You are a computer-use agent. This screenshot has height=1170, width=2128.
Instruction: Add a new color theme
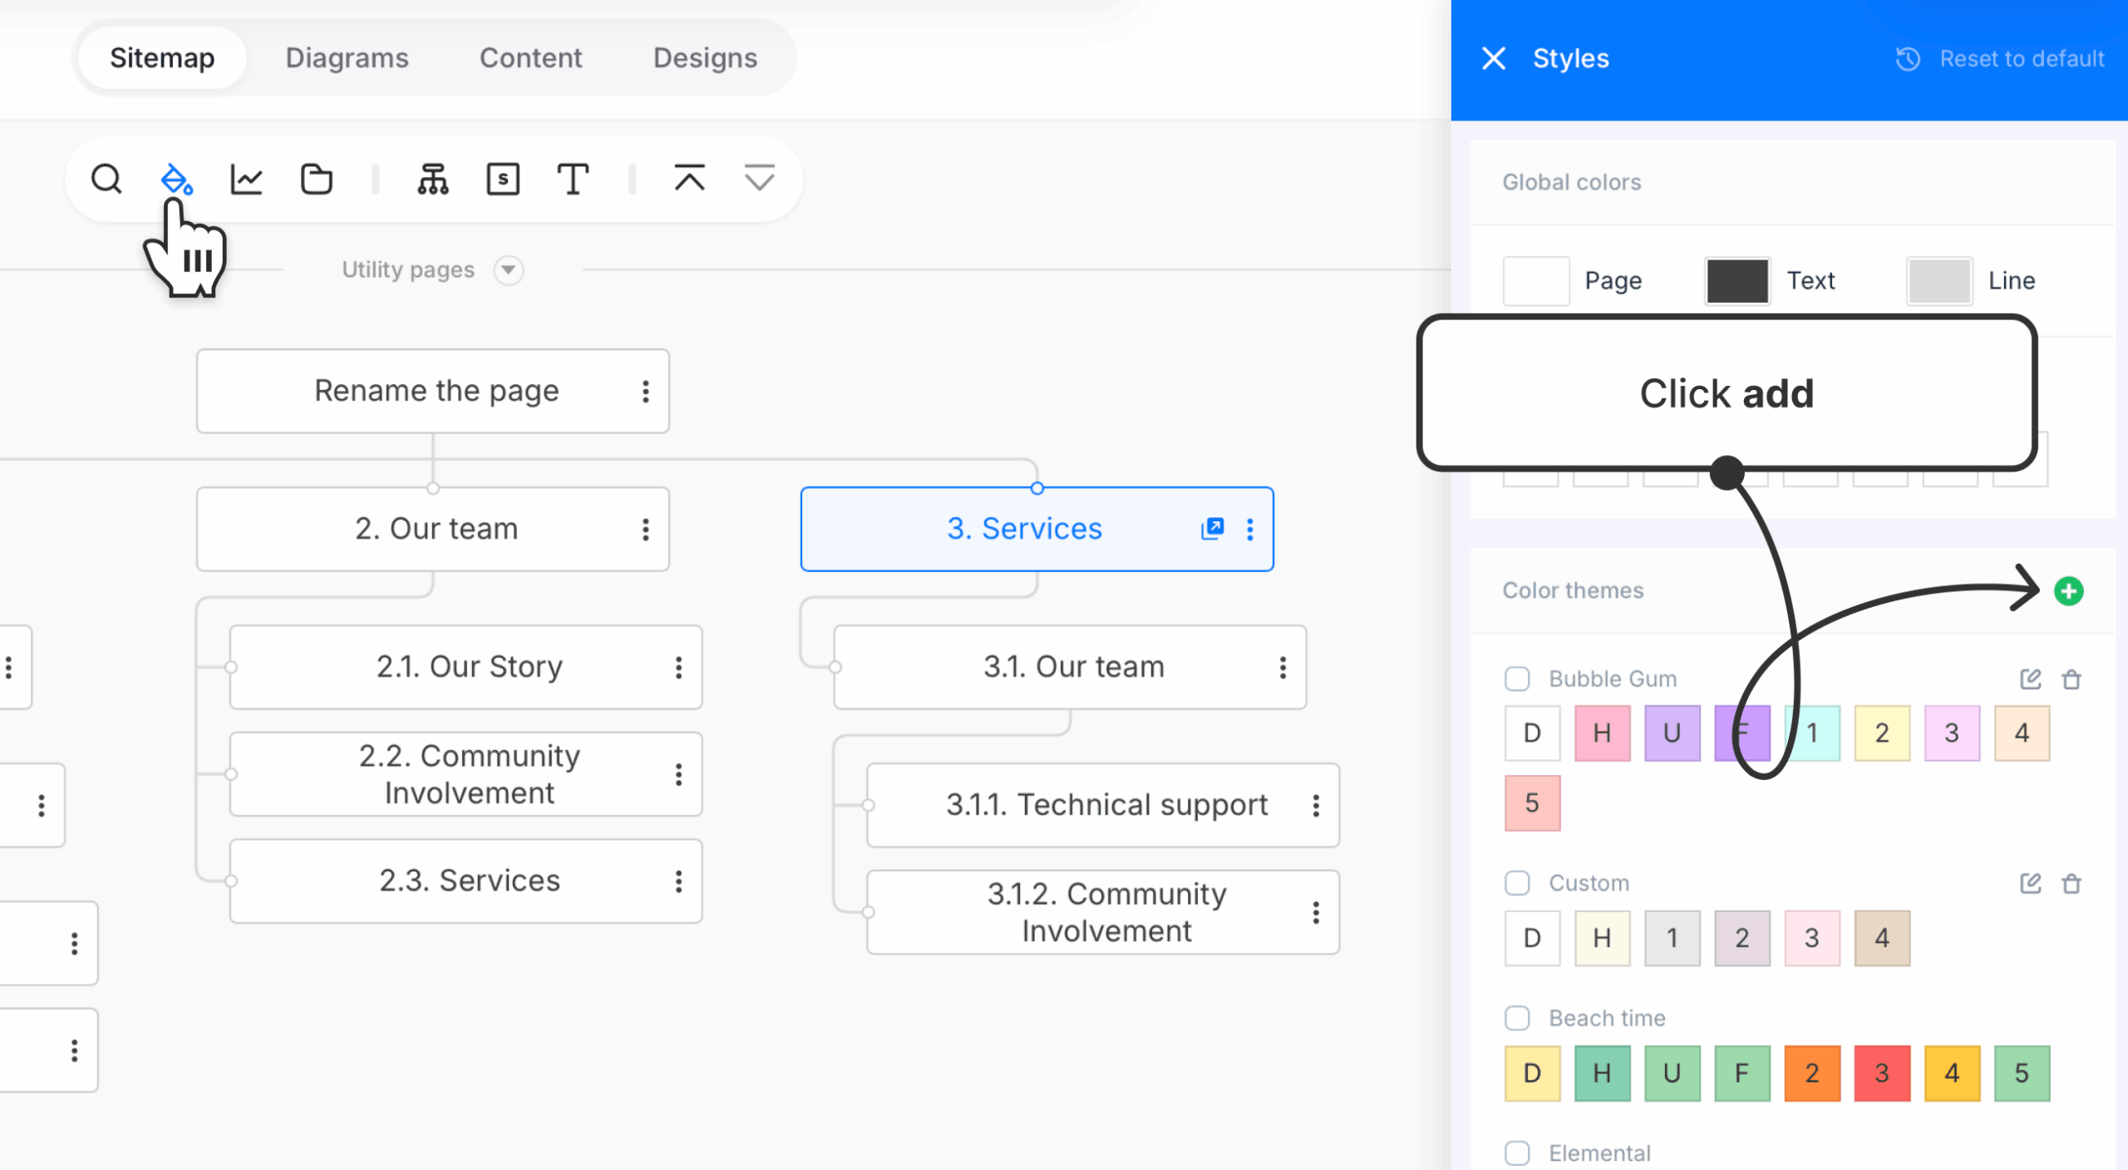pyautogui.click(x=2069, y=591)
